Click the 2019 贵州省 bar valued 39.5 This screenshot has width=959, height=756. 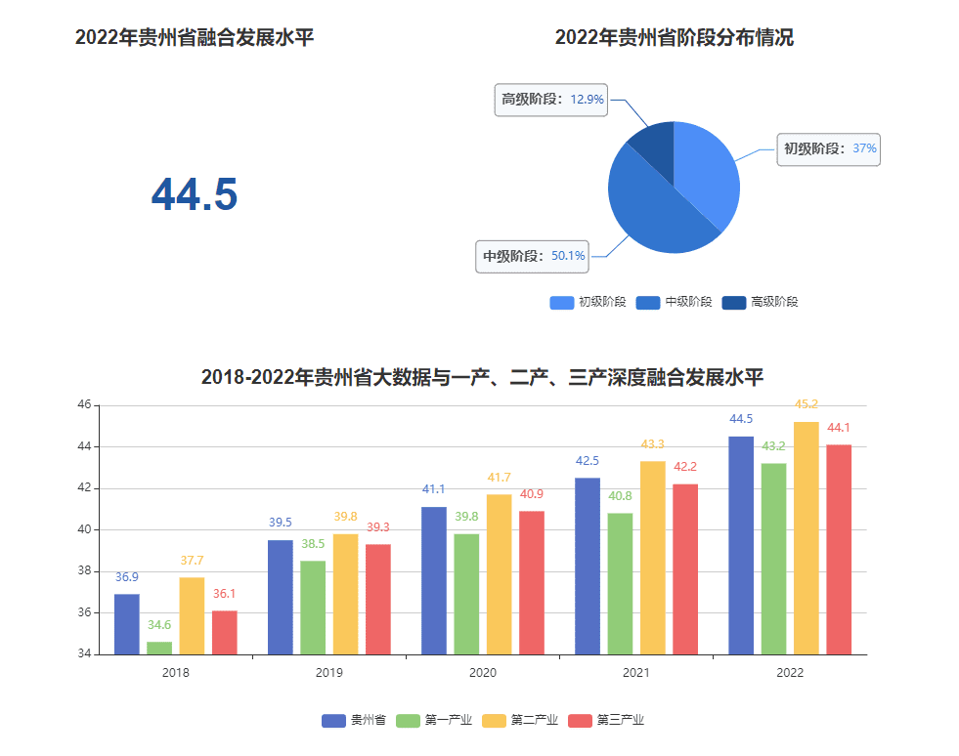280,597
